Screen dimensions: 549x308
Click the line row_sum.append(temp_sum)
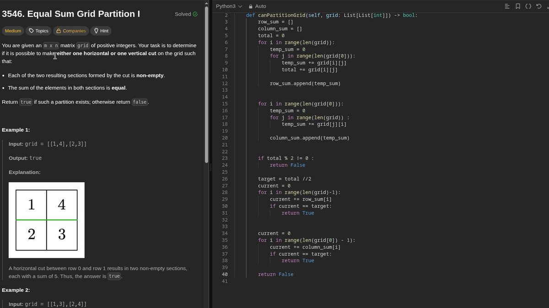[x=305, y=84]
